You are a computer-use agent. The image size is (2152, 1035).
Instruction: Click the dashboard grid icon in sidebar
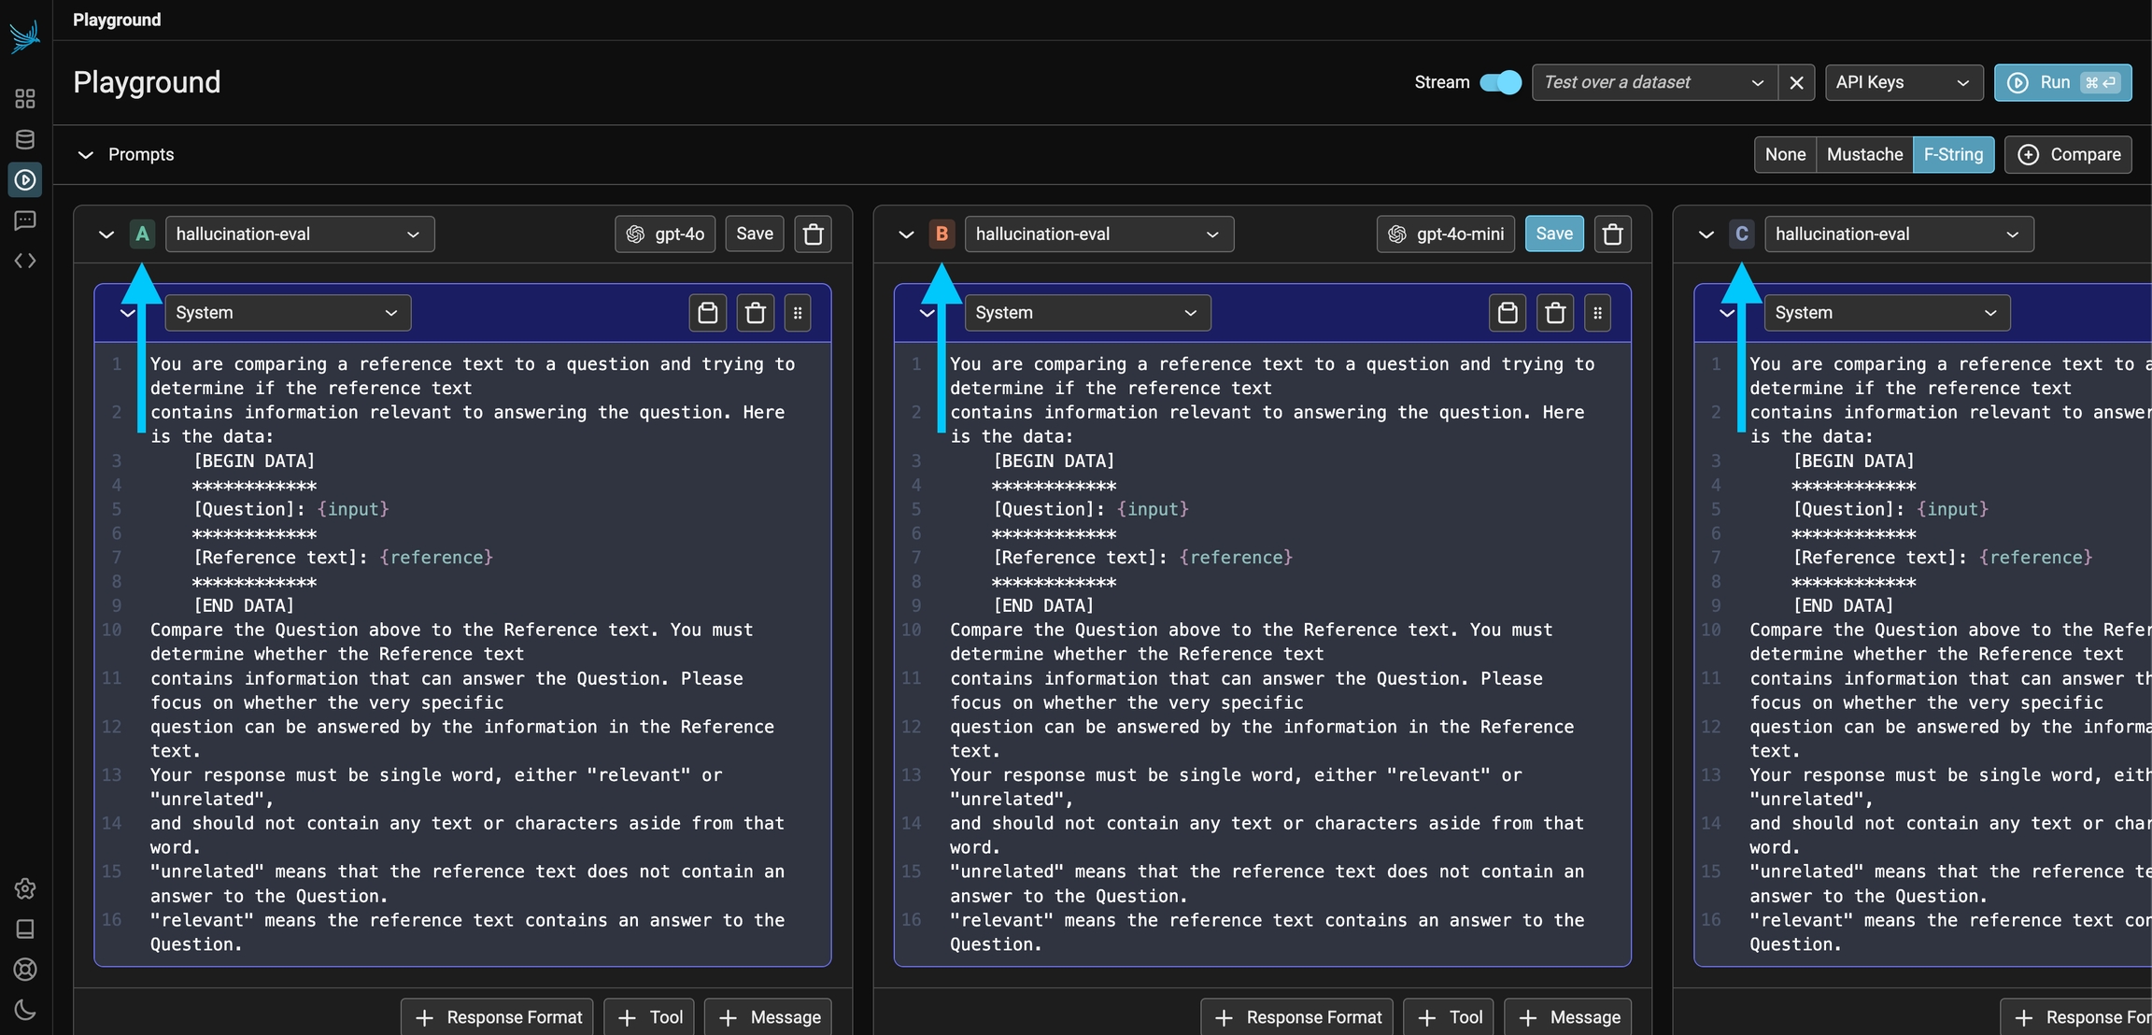tap(25, 98)
